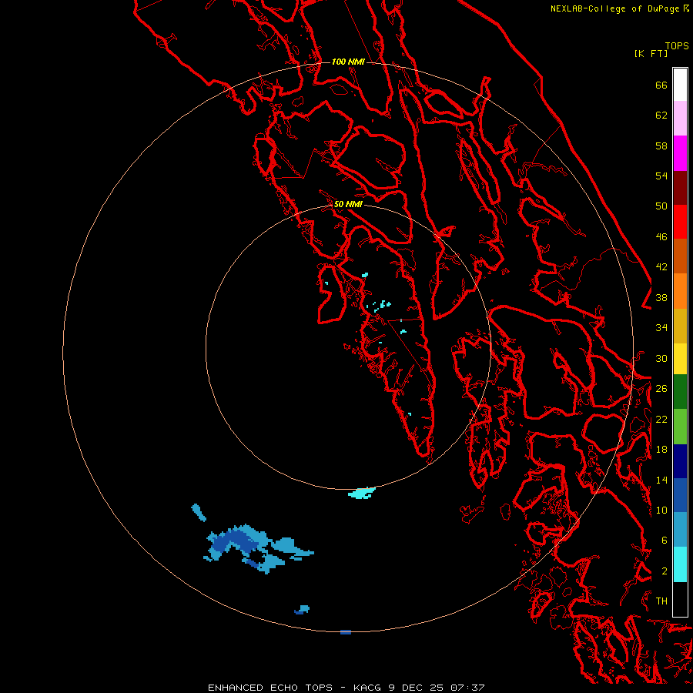This screenshot has width=693, height=693.
Task: Click the [K FT] units label
Action: (x=651, y=53)
